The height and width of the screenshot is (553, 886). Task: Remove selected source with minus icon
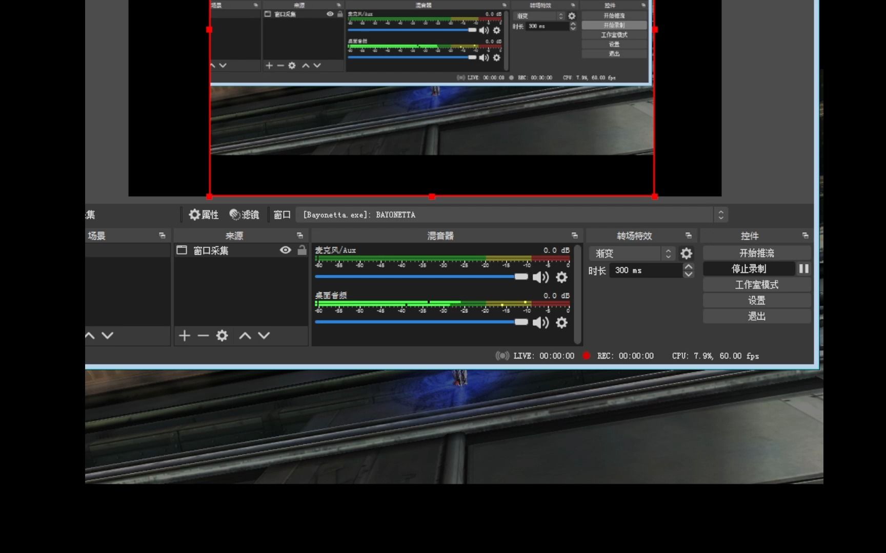(203, 335)
